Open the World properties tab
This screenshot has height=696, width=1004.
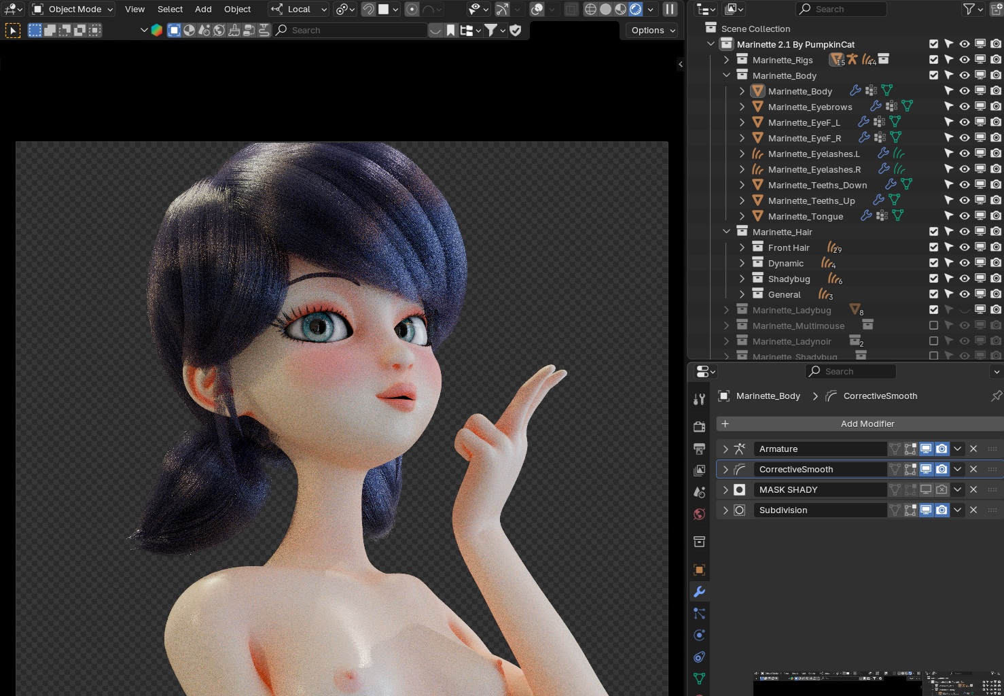(x=699, y=514)
